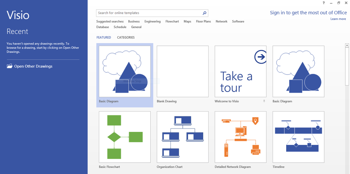The image size is (350, 174).
Task: Click Sign in to get the most out of Office
Action: point(308,13)
